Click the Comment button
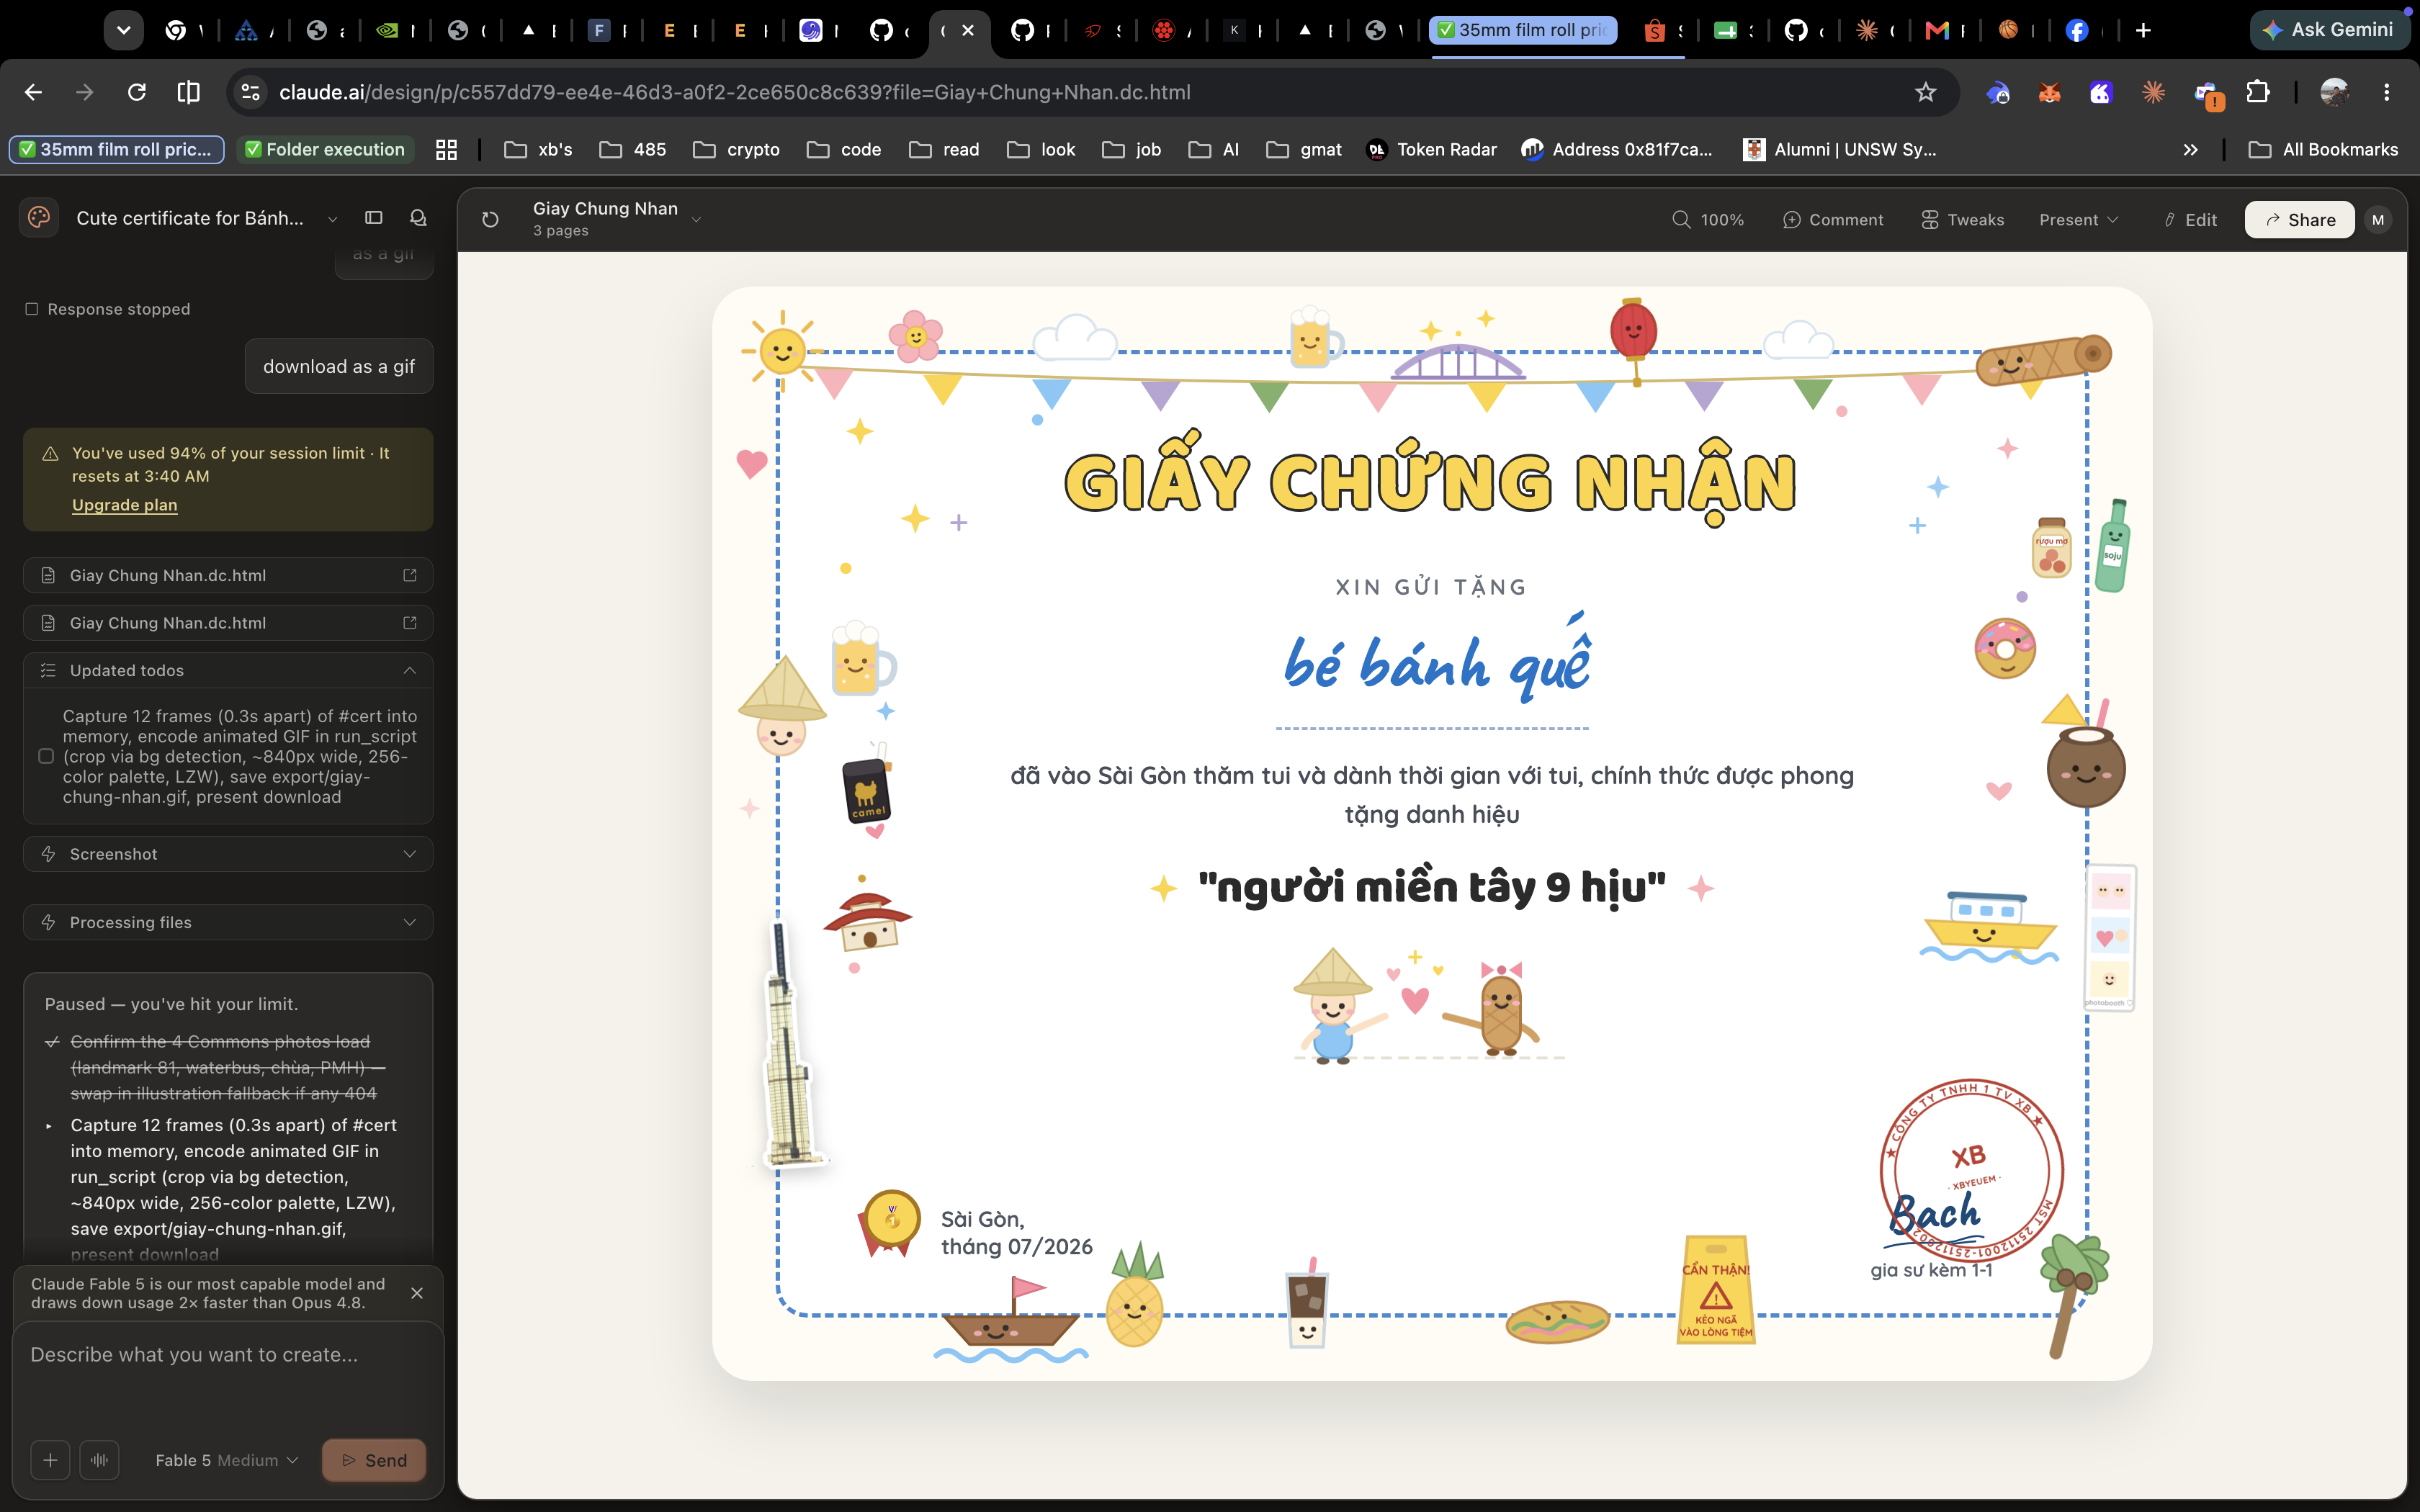The image size is (2420, 1512). (x=1833, y=219)
